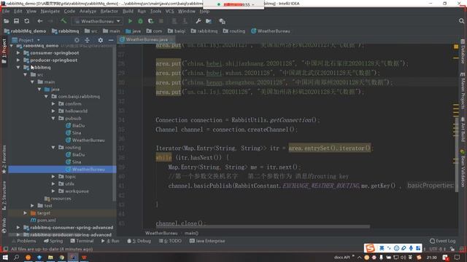Viewport: 467px width, 262px height.
Task: Open the File menu
Action: [x=6, y=11]
